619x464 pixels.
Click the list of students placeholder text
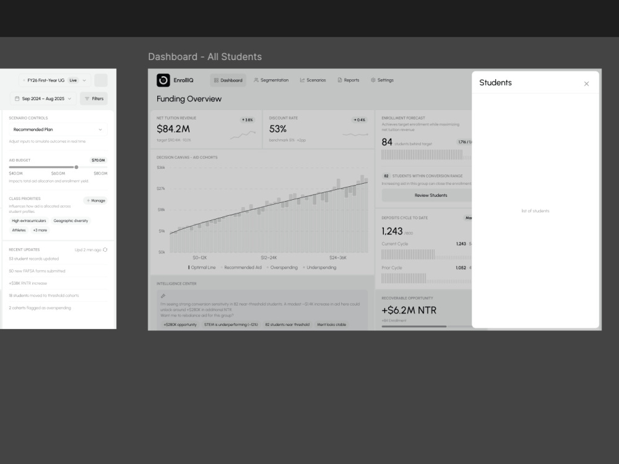pyautogui.click(x=535, y=211)
